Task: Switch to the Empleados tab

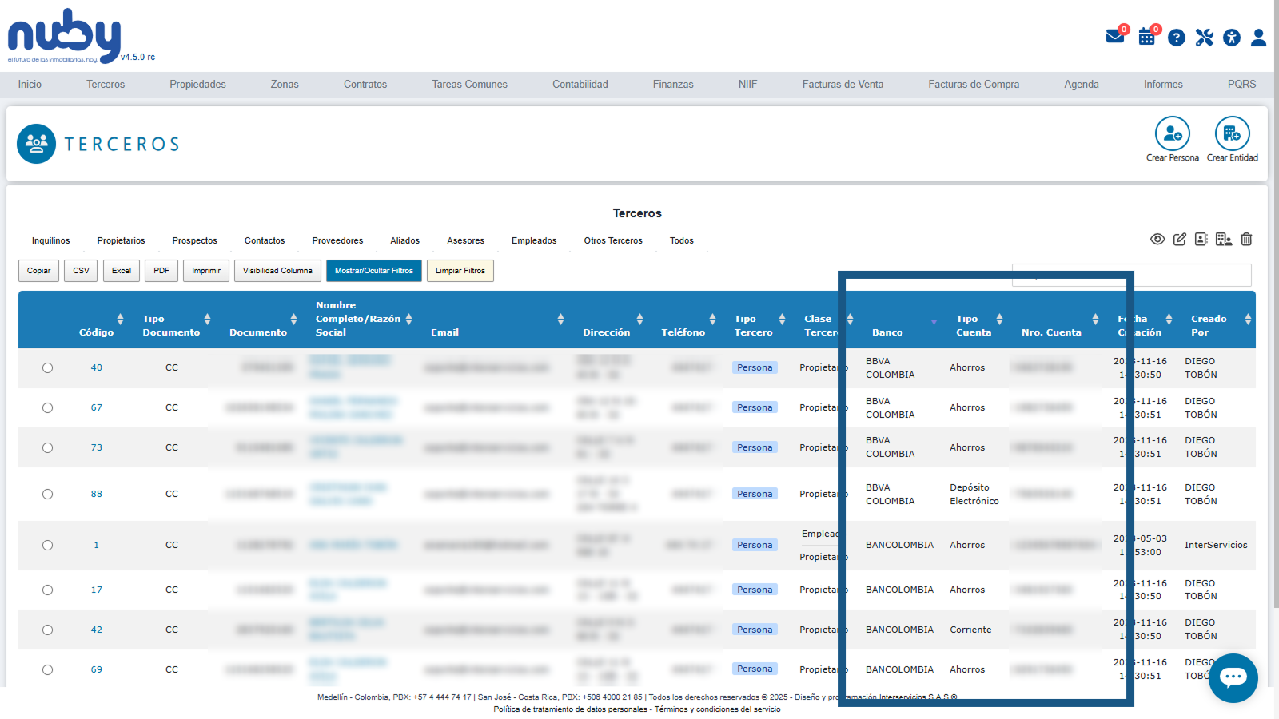Action: 534,241
